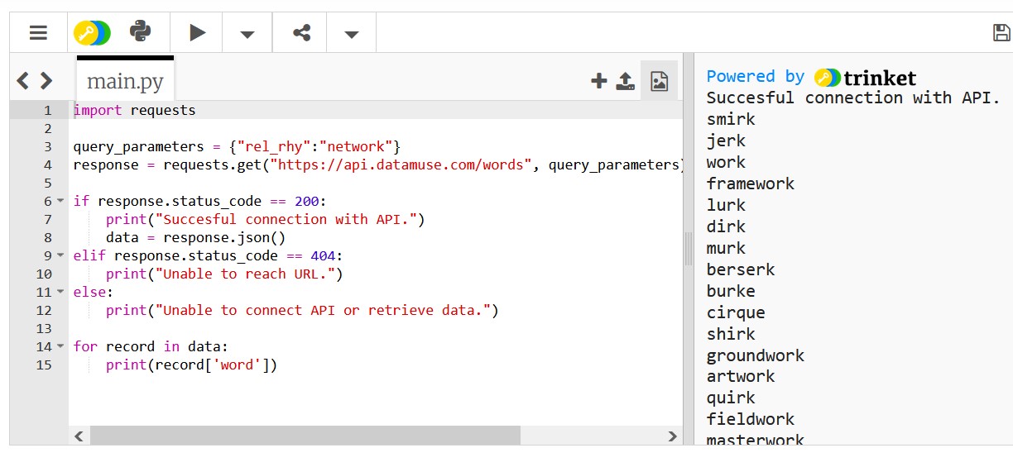
Task: Fold the for loop on line 14
Action: tap(60, 347)
